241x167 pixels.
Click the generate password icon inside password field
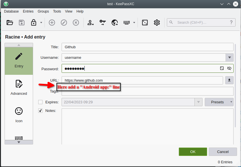click(222, 68)
